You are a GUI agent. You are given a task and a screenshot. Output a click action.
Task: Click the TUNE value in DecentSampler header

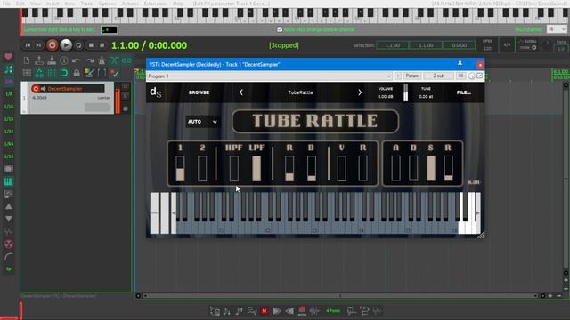pyautogui.click(x=426, y=97)
